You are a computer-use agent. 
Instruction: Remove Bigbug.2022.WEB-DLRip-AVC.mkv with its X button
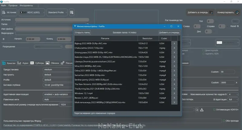point(174,44)
